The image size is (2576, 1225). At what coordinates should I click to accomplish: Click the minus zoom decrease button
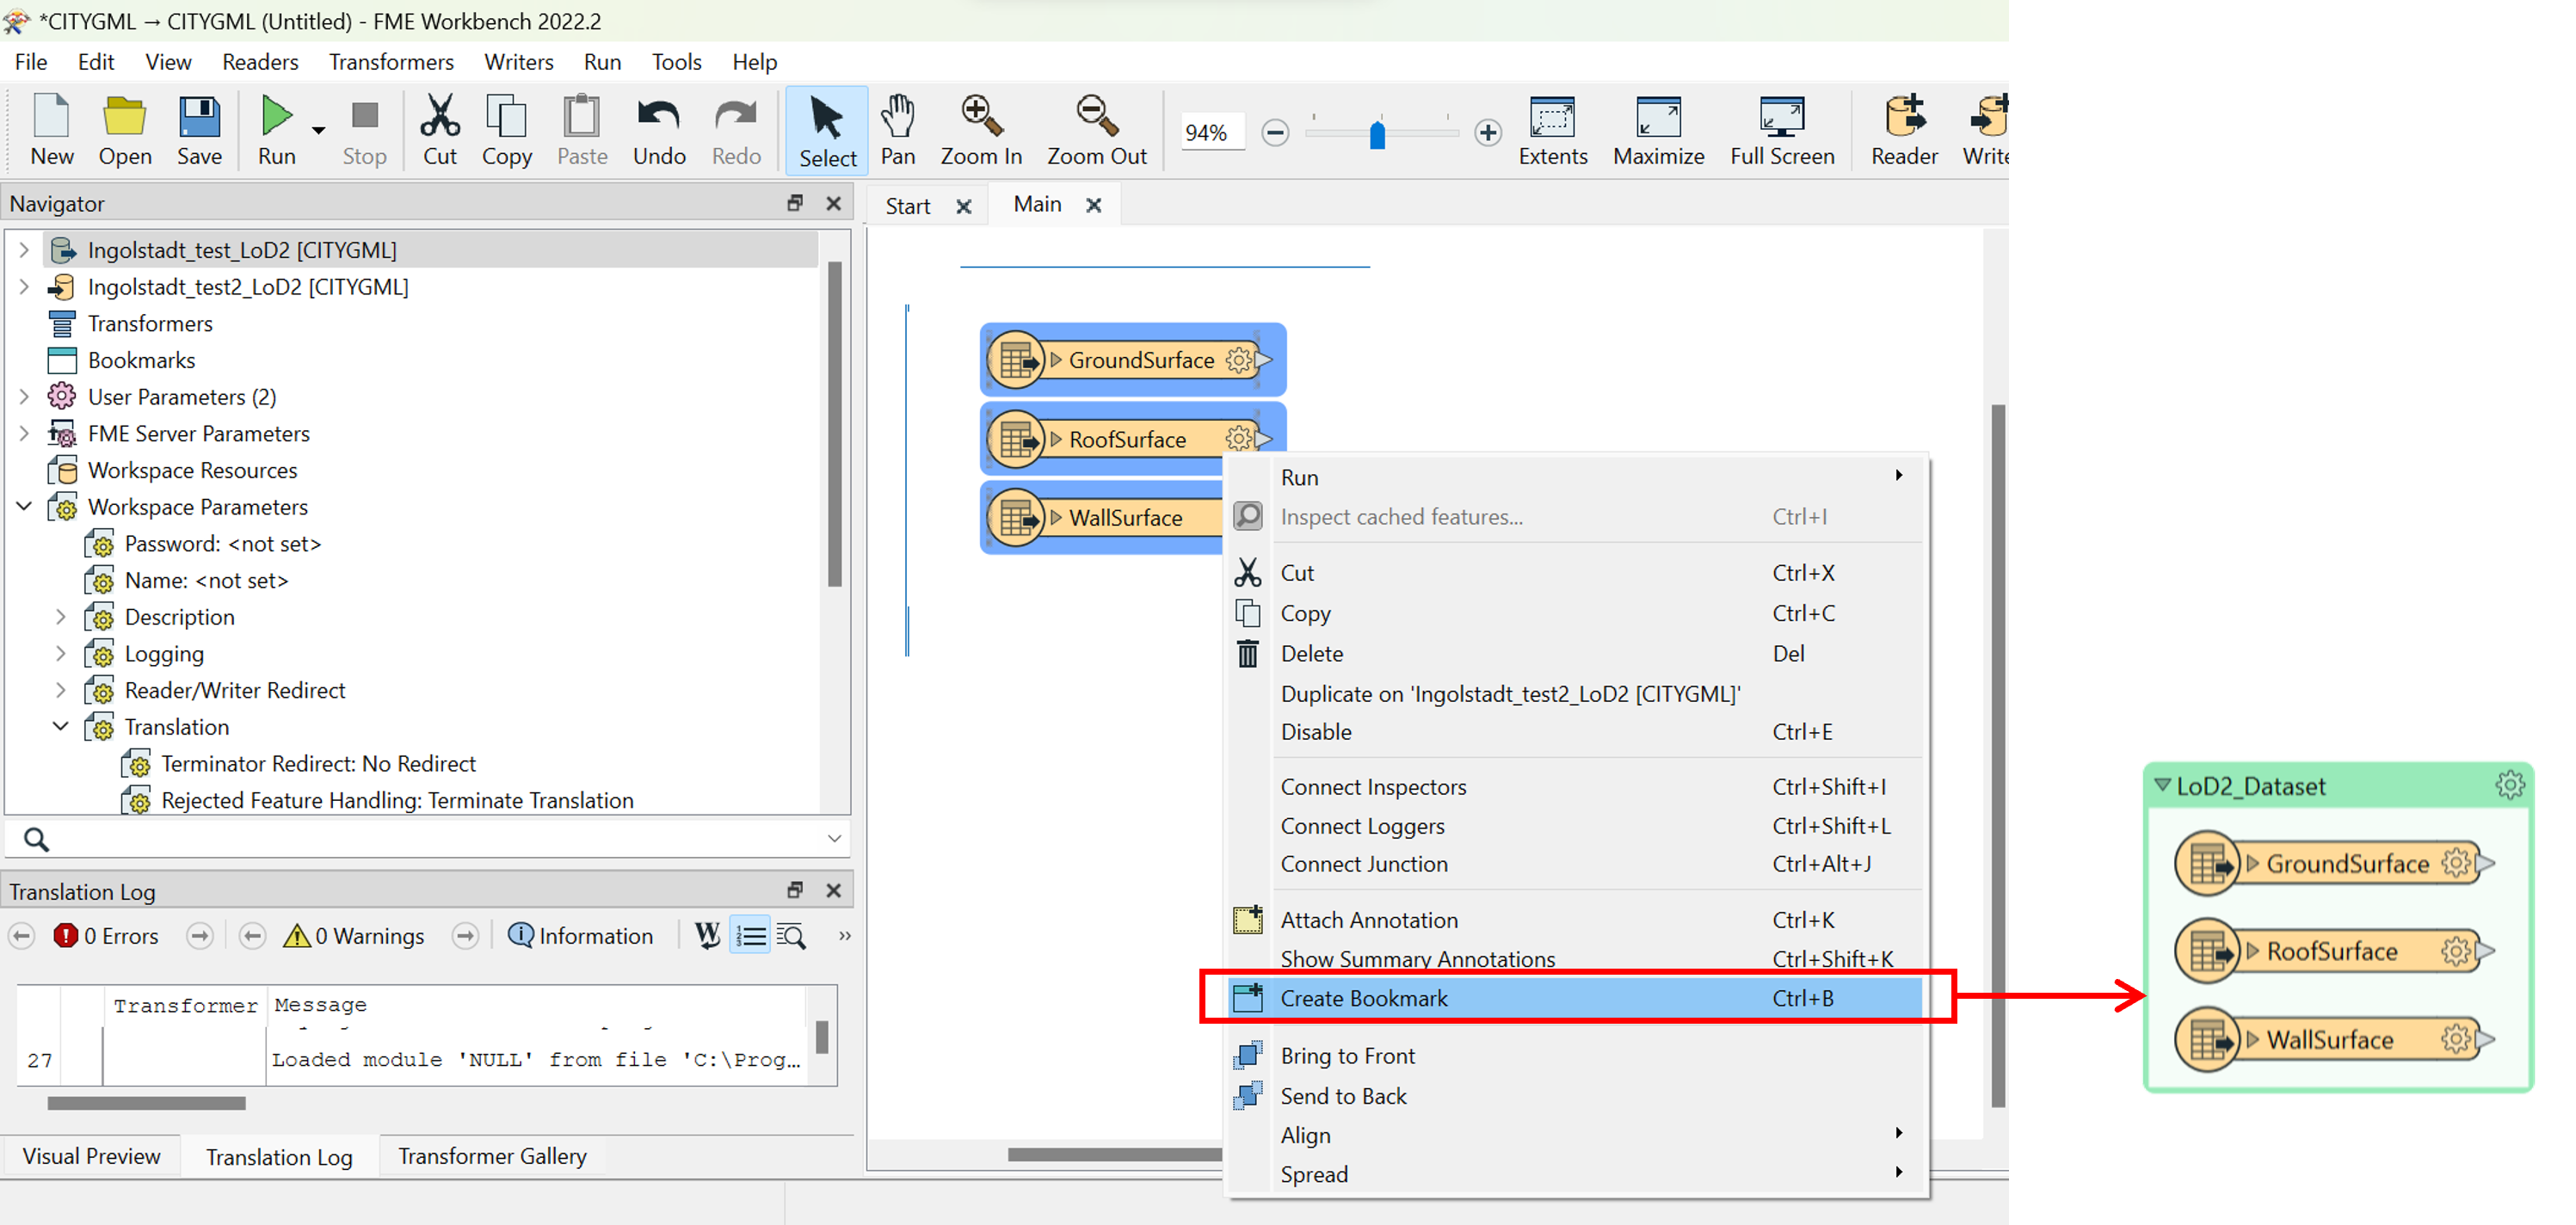click(1275, 132)
